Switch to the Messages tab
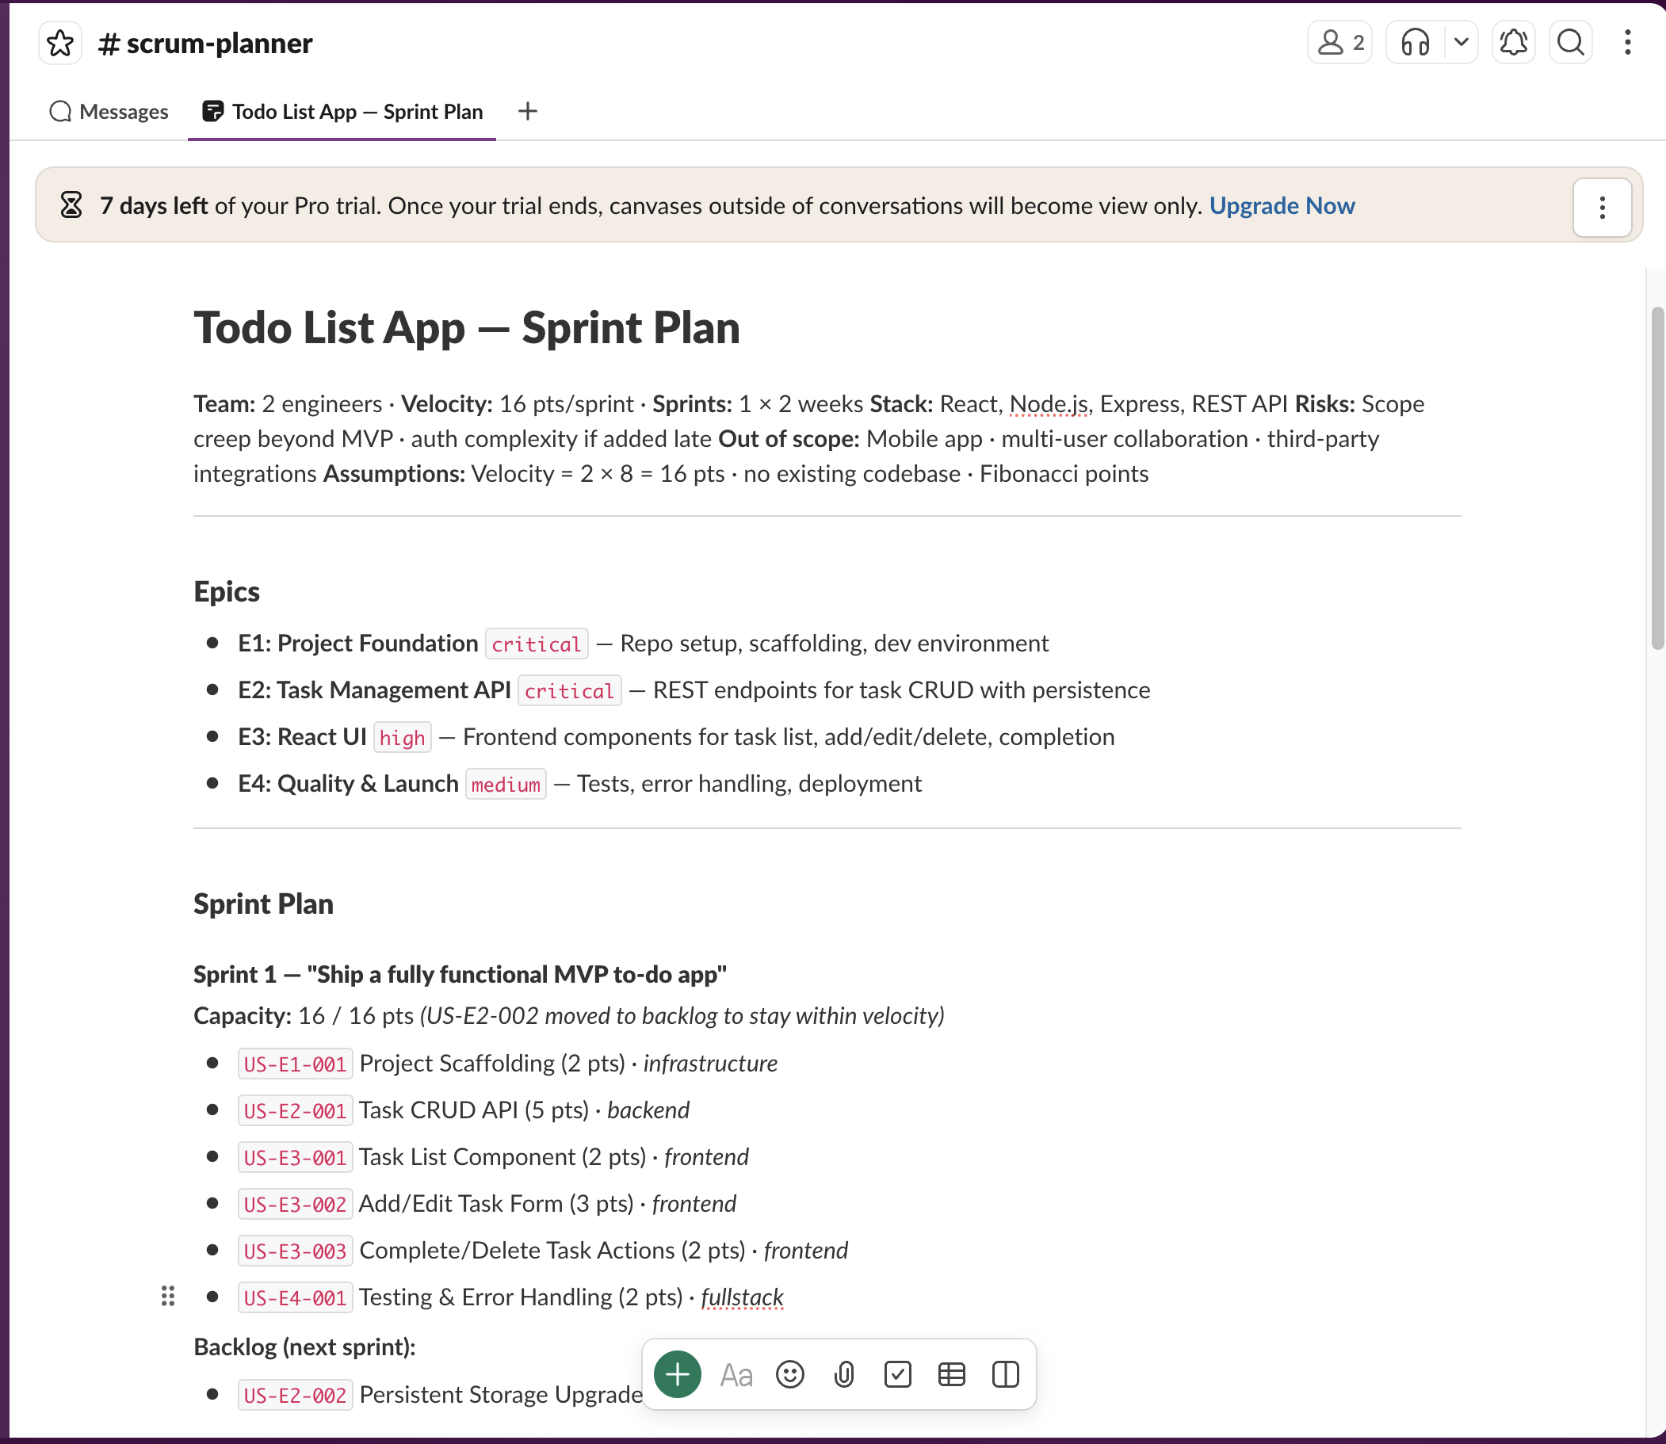1666x1444 pixels. click(109, 111)
